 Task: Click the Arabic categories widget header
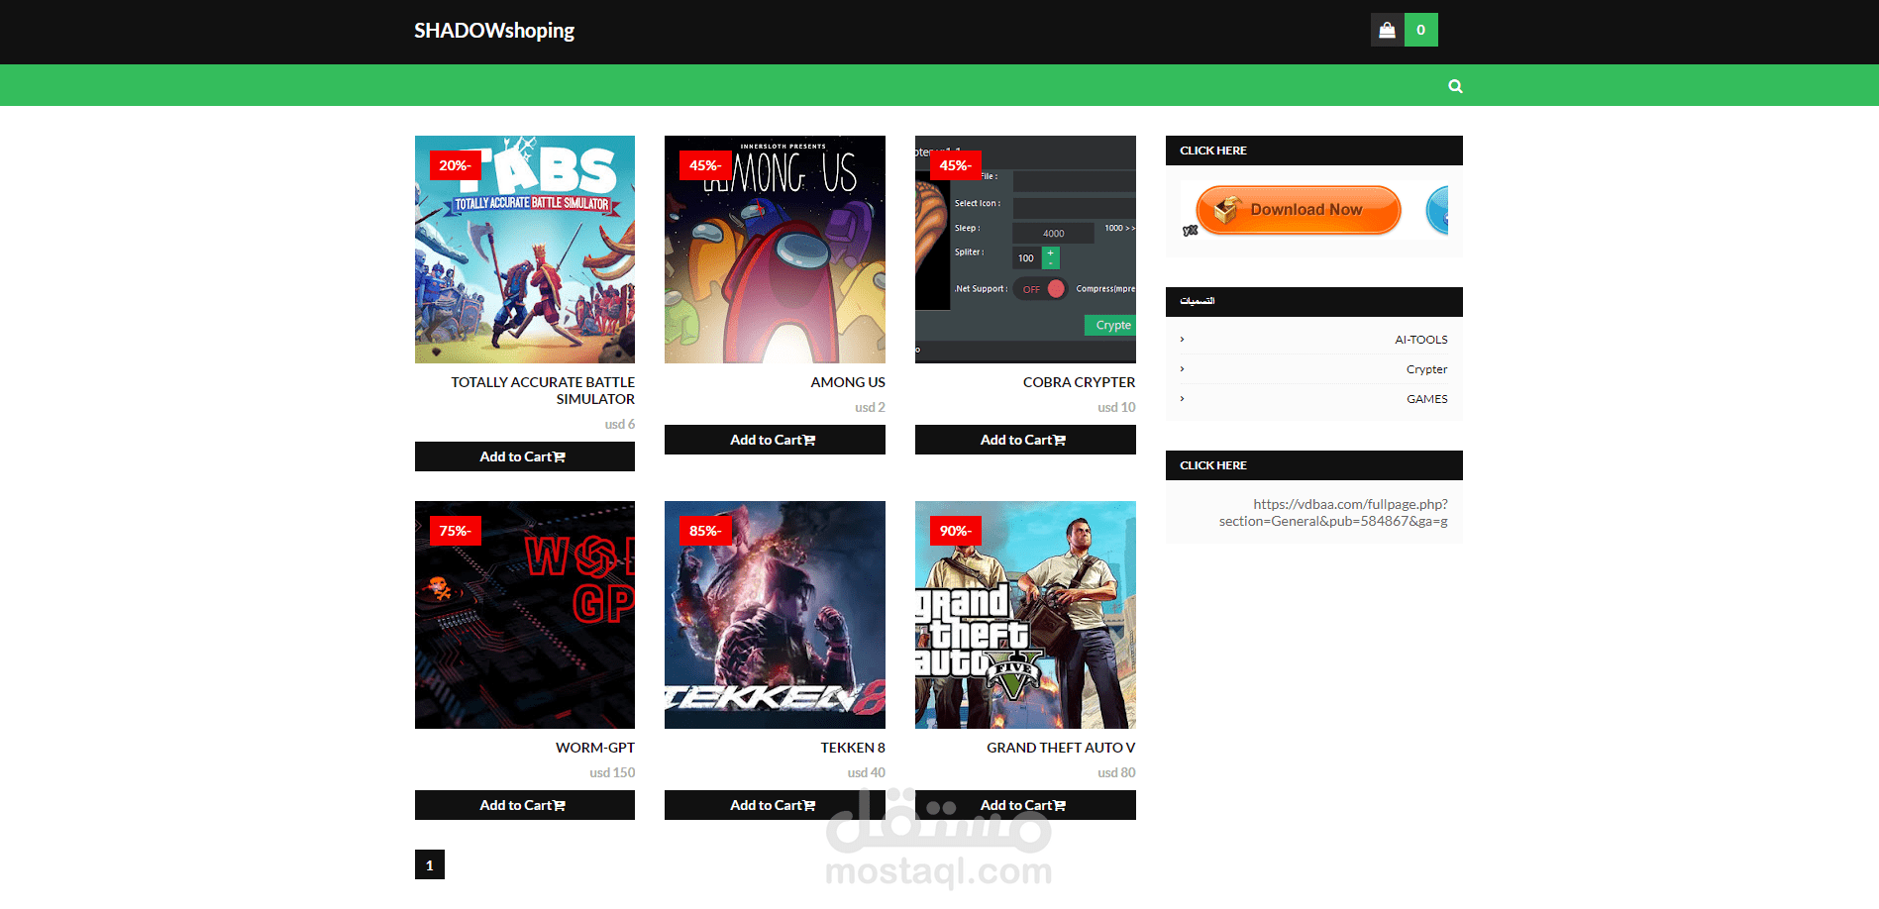coord(1314,302)
